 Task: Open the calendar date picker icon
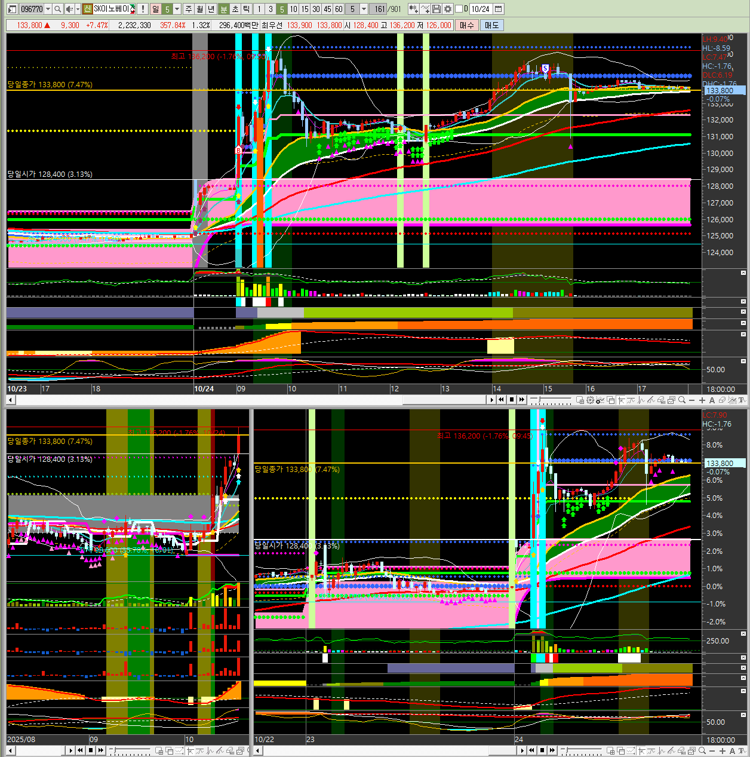(x=499, y=9)
